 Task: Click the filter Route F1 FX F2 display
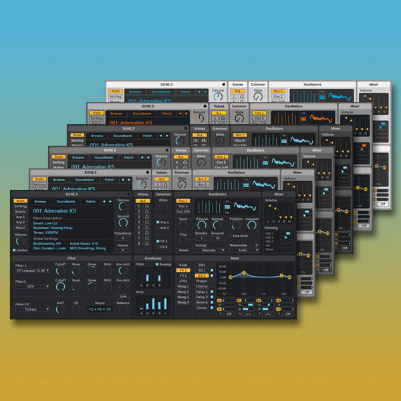pos(100,309)
